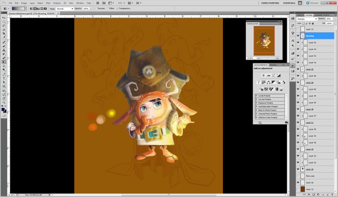Create a new layer using the bottom panel icon

[326, 195]
